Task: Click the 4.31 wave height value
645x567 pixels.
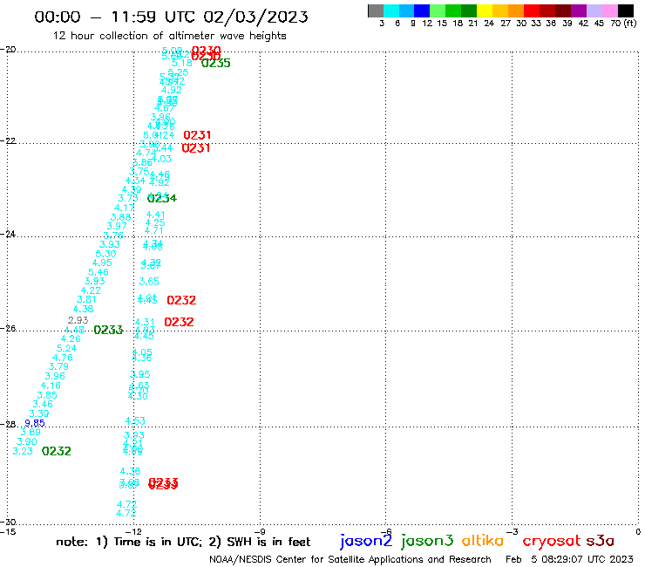Action: tap(145, 322)
